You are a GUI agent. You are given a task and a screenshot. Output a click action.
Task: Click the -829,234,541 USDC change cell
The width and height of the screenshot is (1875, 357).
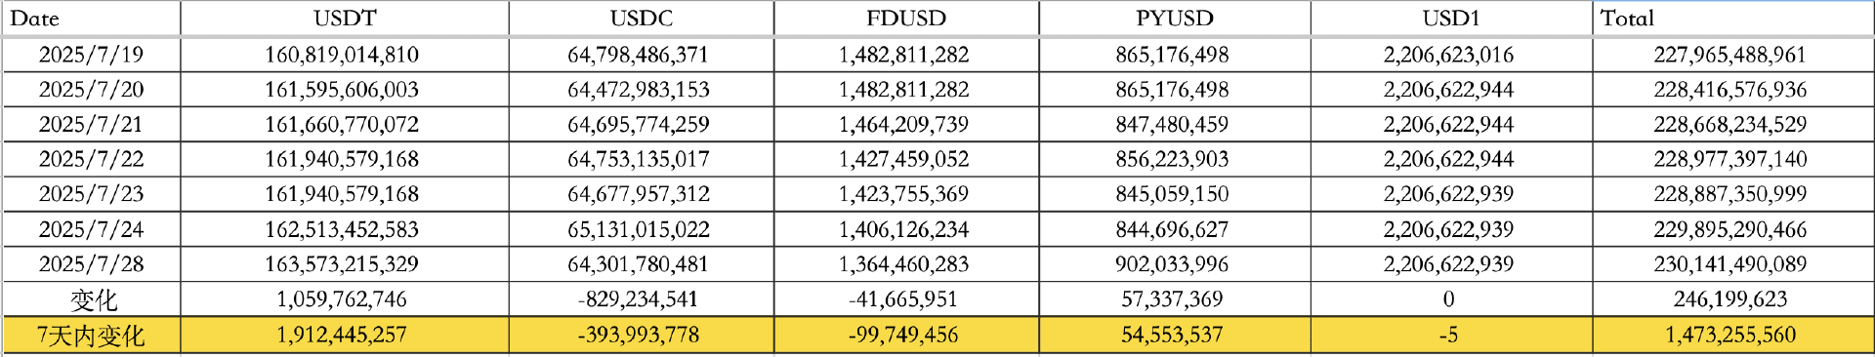click(x=642, y=299)
